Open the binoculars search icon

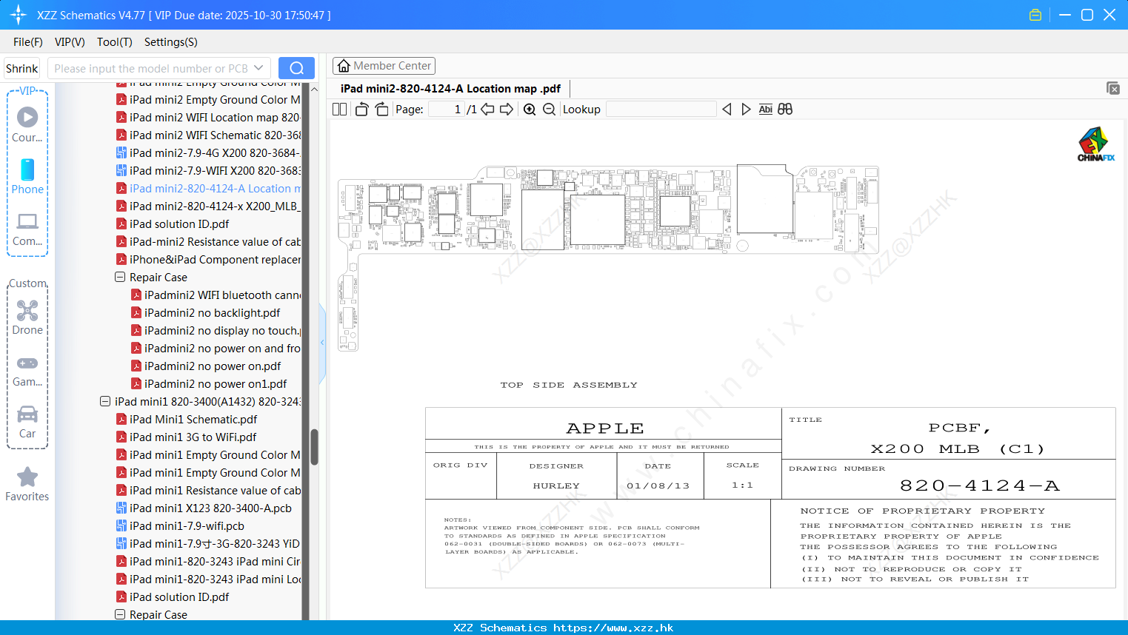[x=785, y=110]
